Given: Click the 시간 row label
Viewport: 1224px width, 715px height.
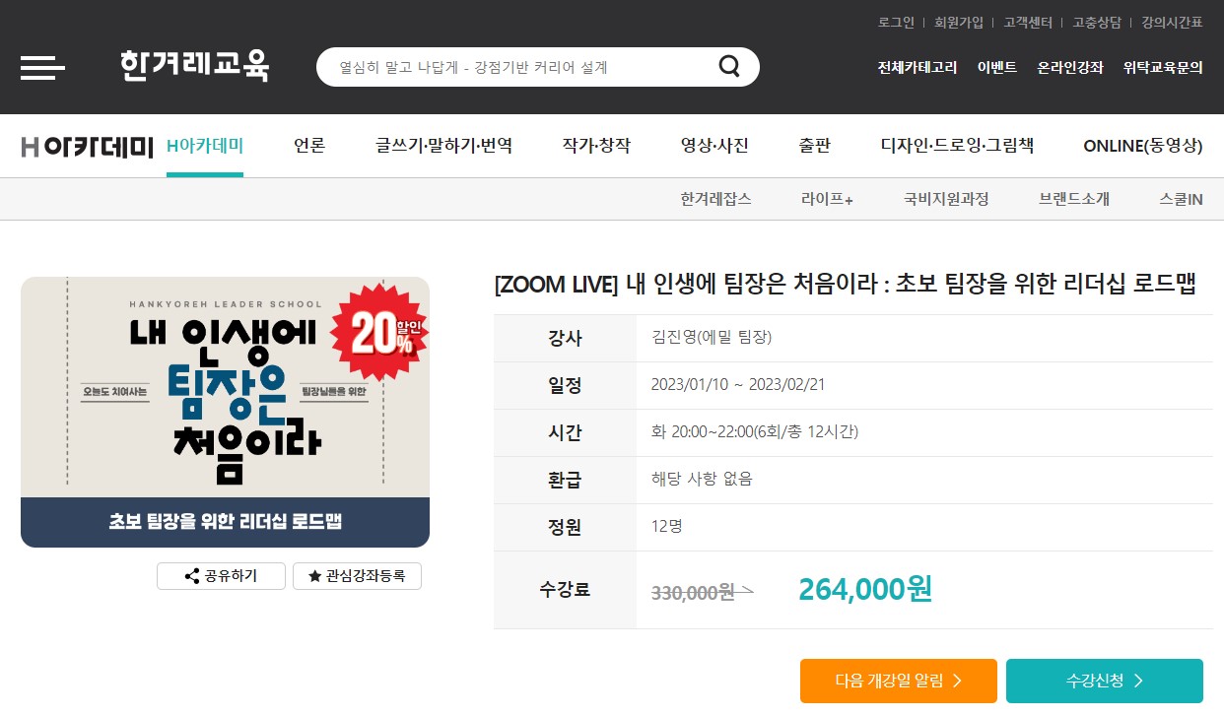Looking at the screenshot, I should tap(565, 432).
